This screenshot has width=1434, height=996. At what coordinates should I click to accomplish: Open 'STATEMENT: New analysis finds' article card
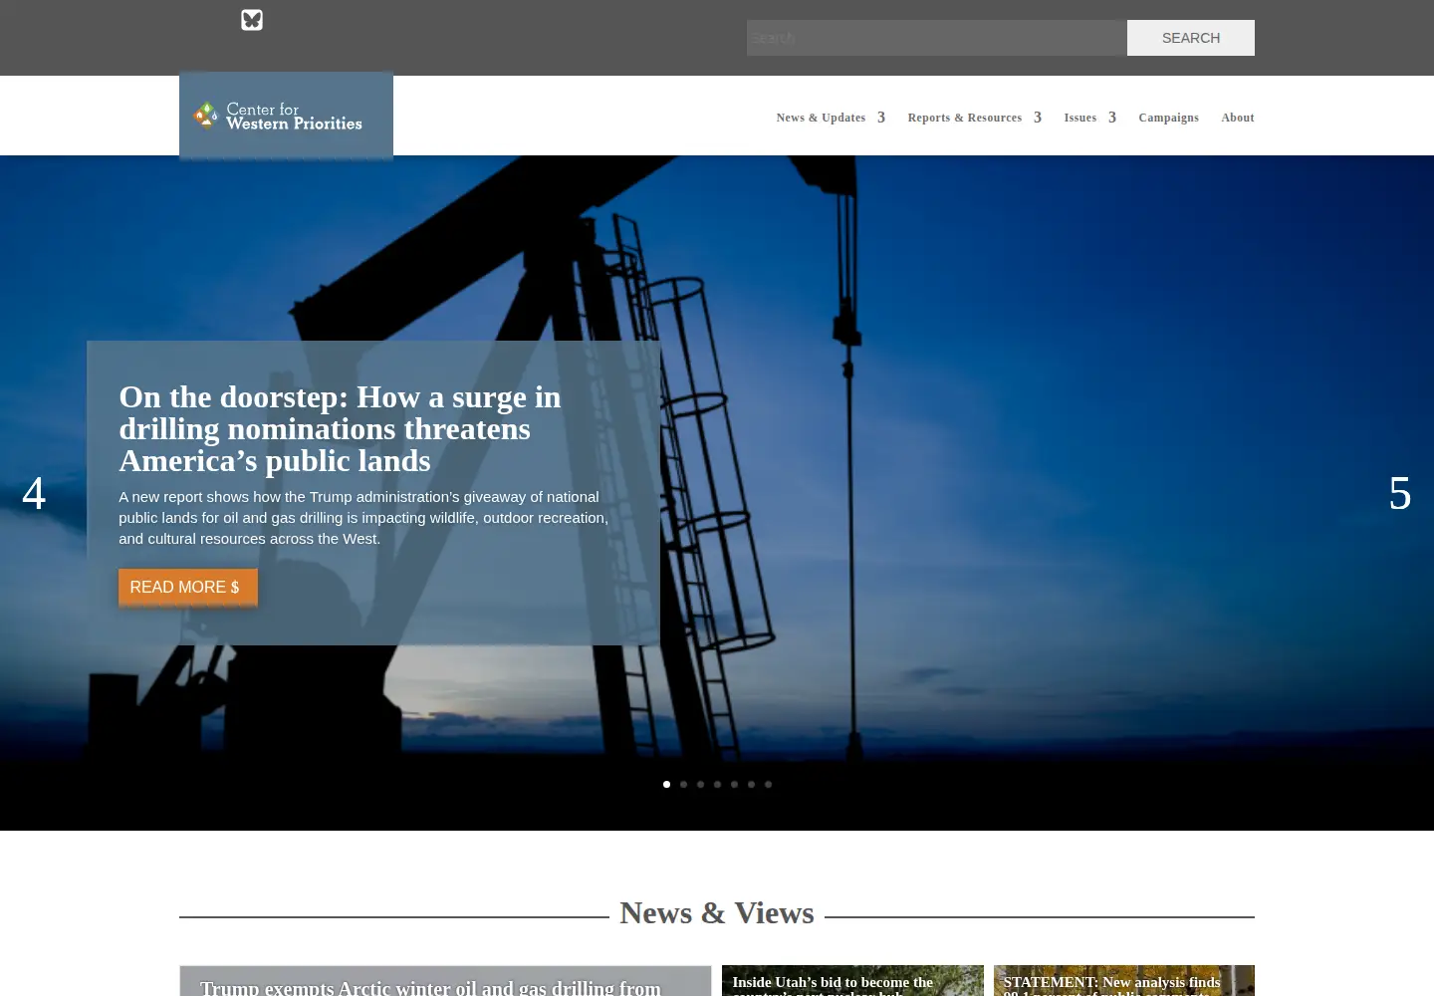1124,981
